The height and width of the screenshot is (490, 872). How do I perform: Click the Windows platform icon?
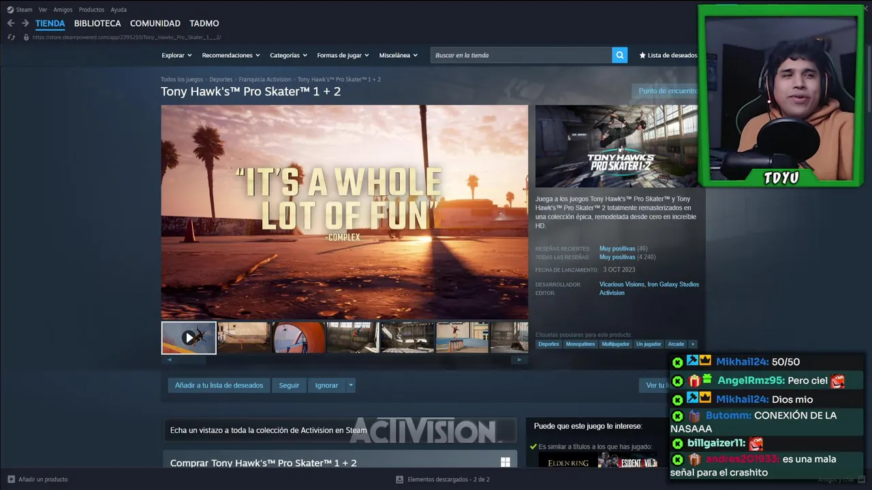coord(505,462)
